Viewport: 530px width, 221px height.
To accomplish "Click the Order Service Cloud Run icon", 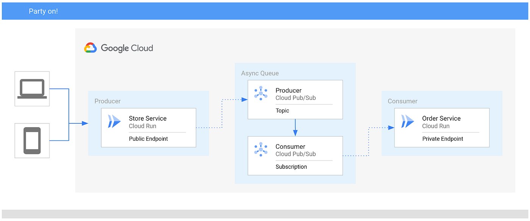I will [x=408, y=121].
